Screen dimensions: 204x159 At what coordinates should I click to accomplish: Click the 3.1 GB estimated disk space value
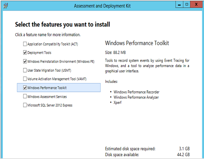[184, 149]
